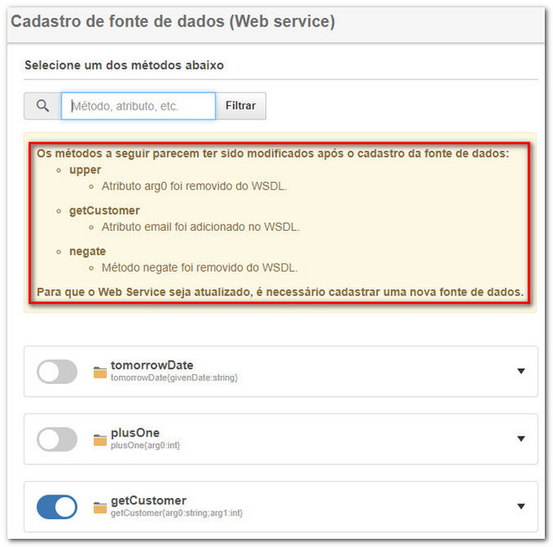Select the plusOne method title
The height and width of the screenshot is (547, 553).
pyautogui.click(x=135, y=433)
